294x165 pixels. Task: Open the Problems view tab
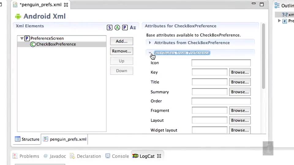(x=26, y=156)
